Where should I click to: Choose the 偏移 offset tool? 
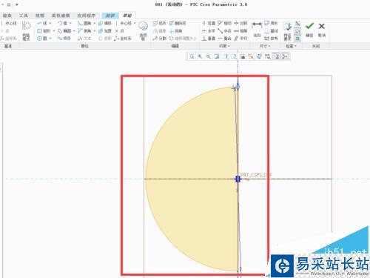tap(105, 23)
